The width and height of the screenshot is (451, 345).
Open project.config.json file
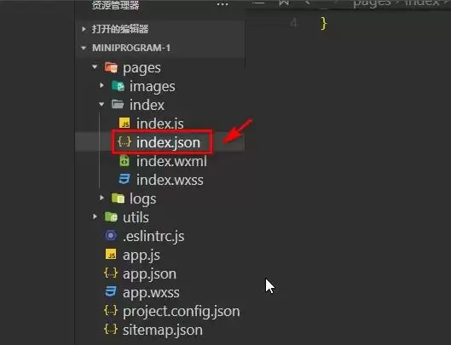tap(182, 312)
